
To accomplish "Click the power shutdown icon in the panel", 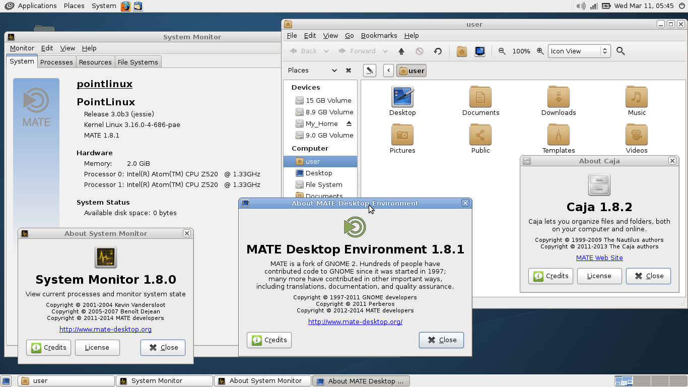I will click(681, 6).
